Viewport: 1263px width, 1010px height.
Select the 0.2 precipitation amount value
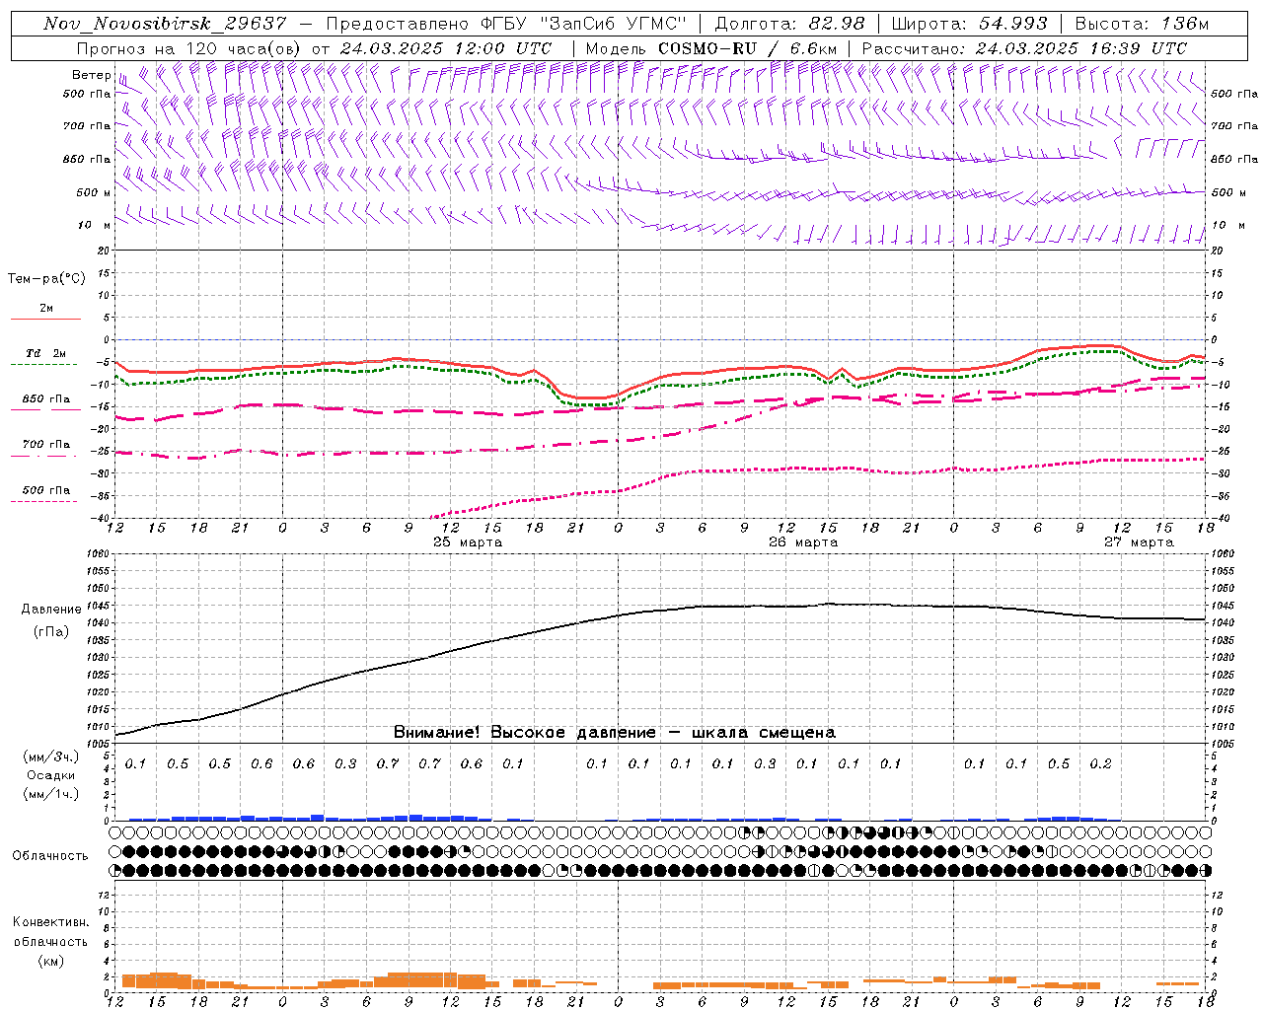1101,763
